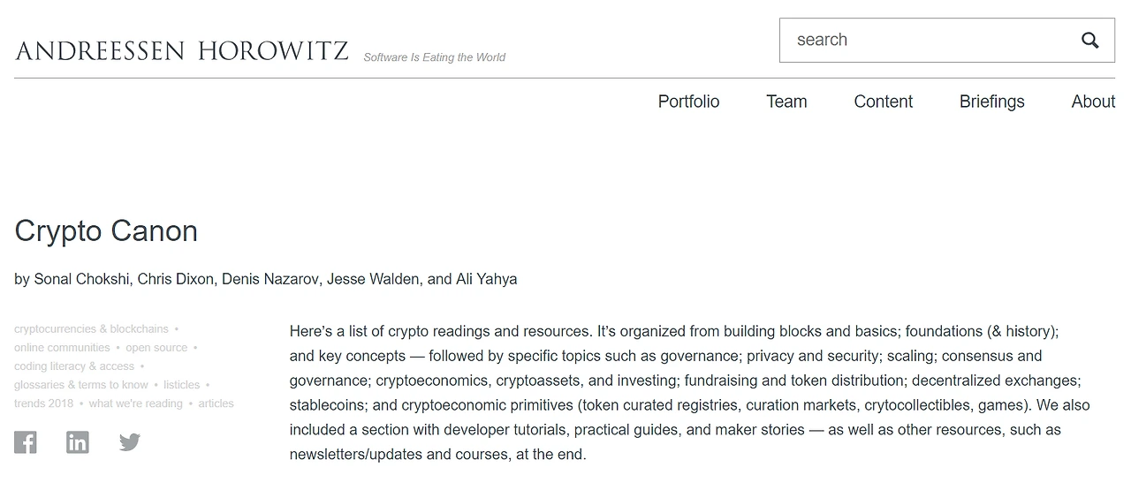Open the Briefings menu
This screenshot has width=1131, height=490.
pyautogui.click(x=991, y=102)
